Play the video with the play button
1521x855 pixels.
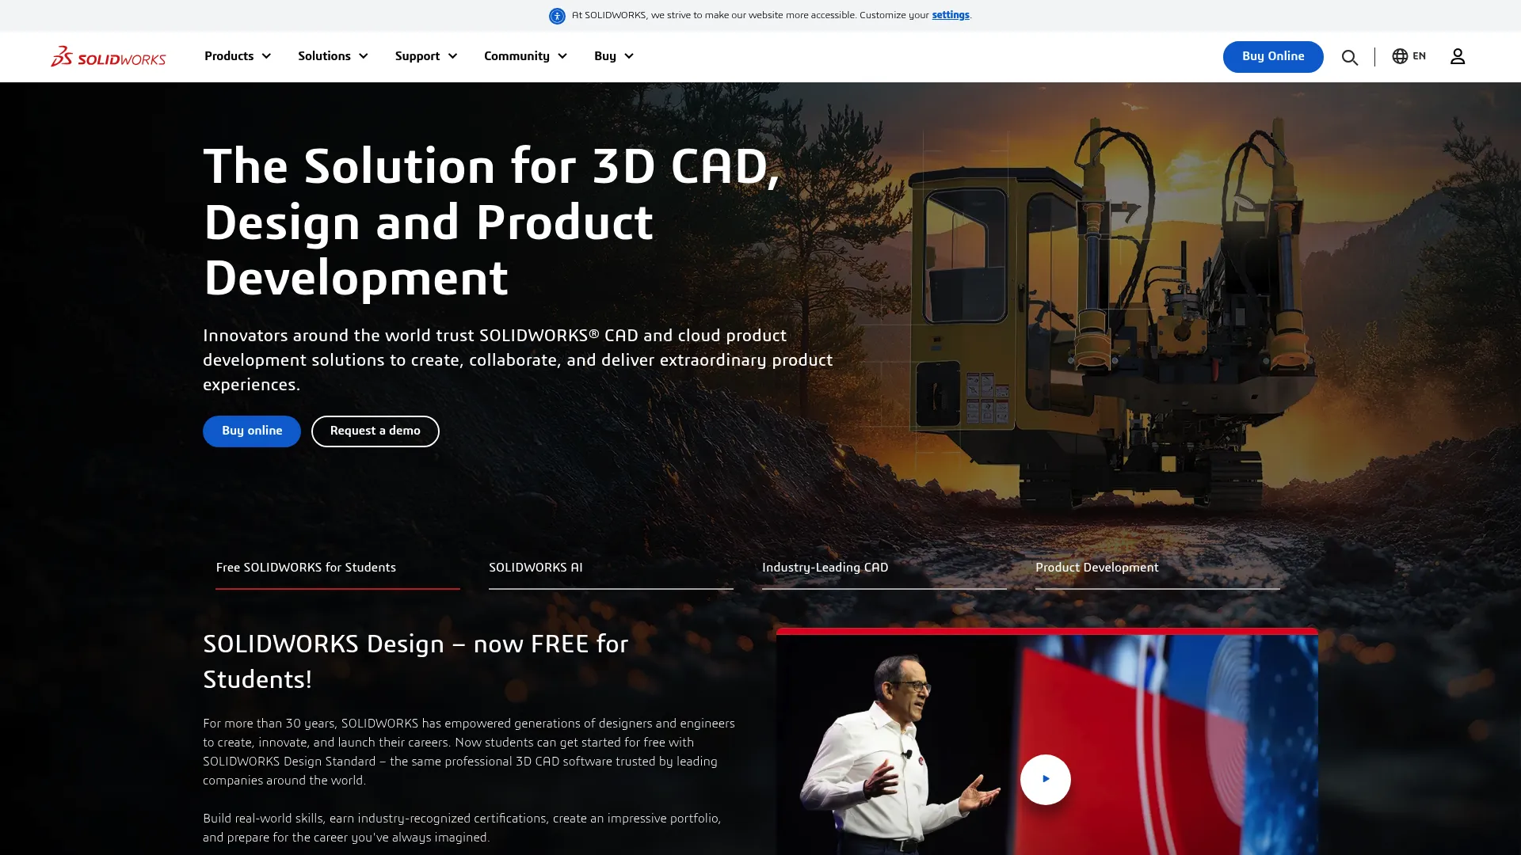pos(1046,779)
